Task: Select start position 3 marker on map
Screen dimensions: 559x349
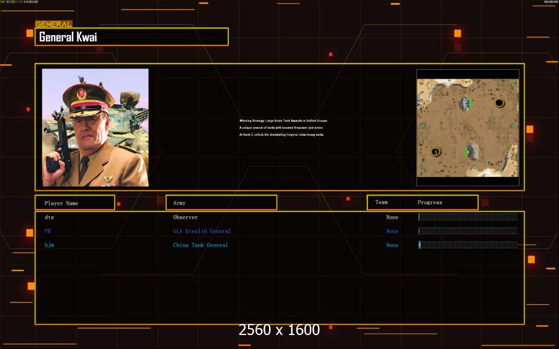Action: 435,152
